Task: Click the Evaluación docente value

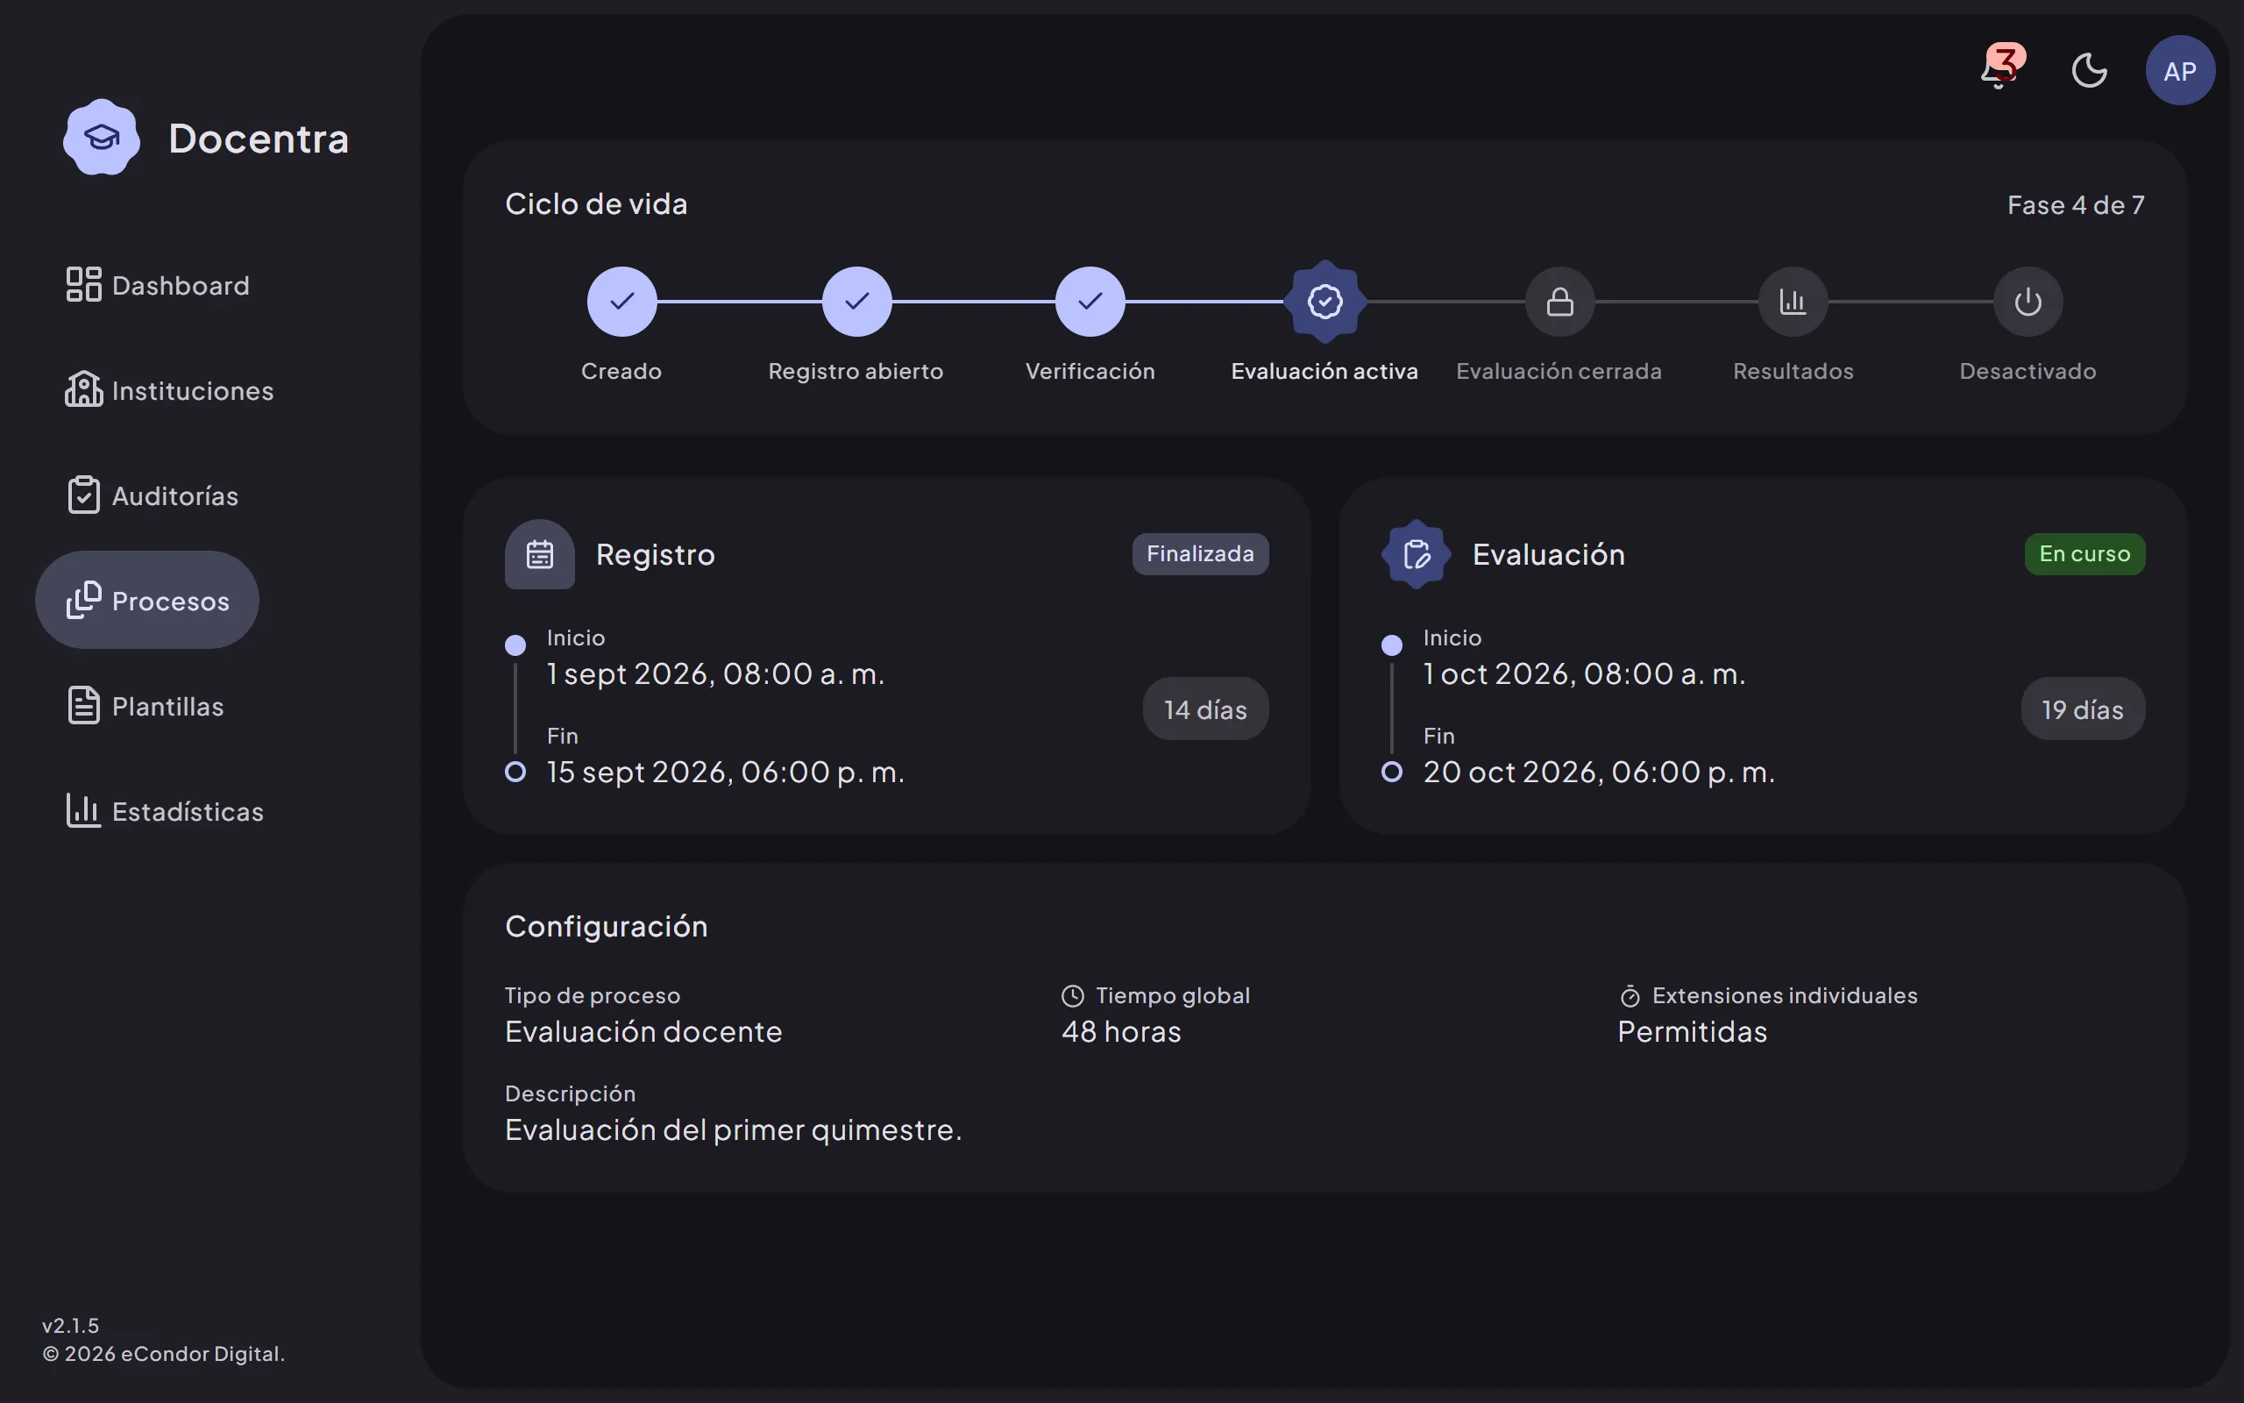Action: point(643,1032)
